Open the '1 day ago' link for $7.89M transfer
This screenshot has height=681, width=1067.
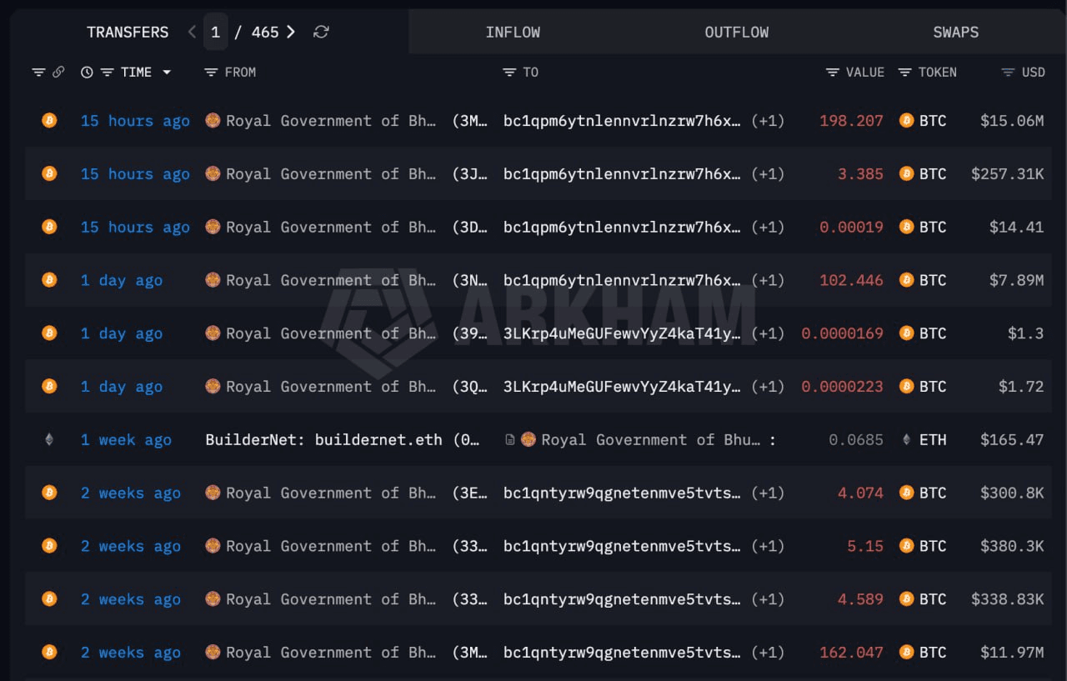pyautogui.click(x=122, y=280)
